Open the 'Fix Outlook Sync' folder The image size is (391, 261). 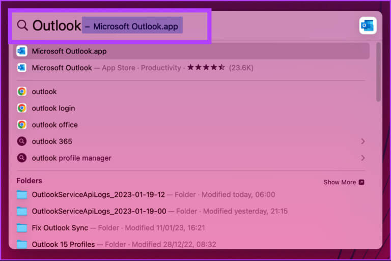click(x=191, y=227)
